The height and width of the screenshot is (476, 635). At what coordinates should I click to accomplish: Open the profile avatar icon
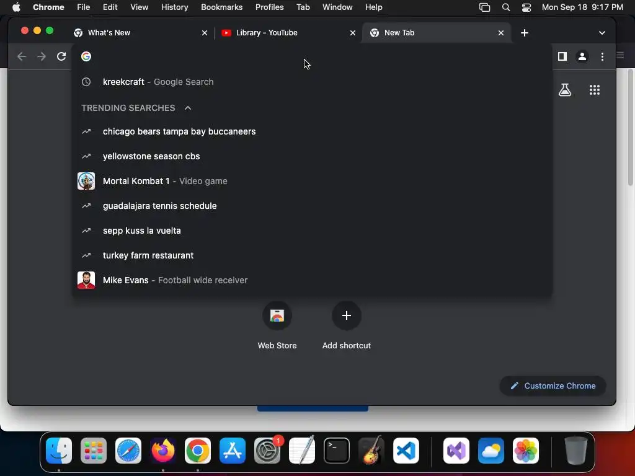(582, 56)
